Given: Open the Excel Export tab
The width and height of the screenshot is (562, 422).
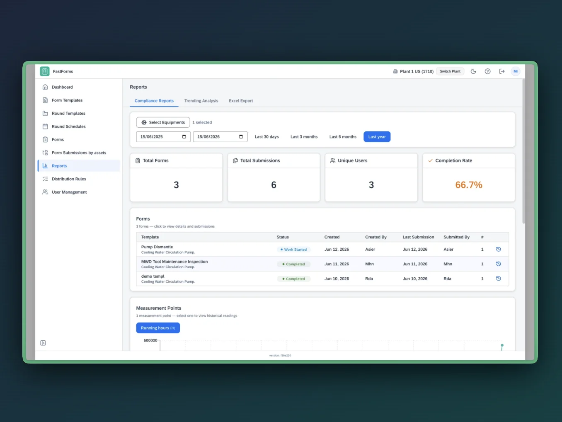Looking at the screenshot, I should [241, 101].
